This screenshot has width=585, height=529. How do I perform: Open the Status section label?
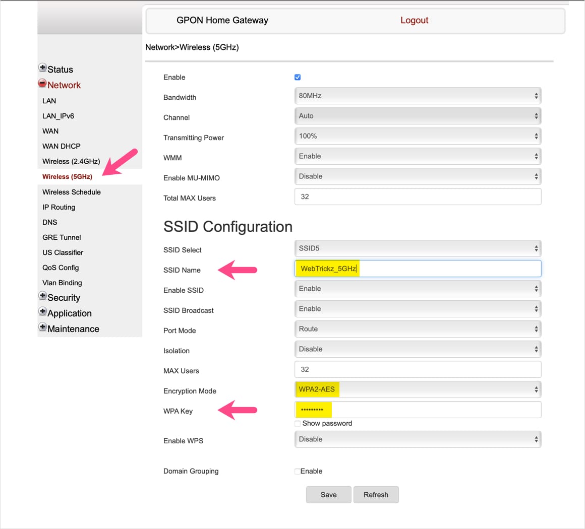[x=60, y=70]
